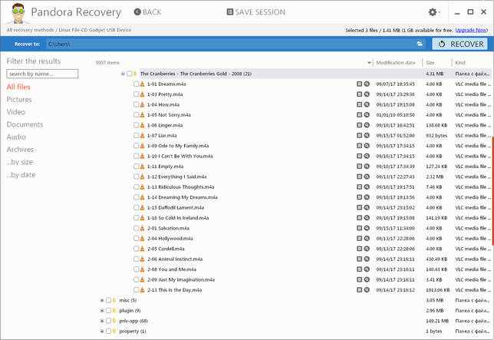Filter results by Documents
Viewport: 494px width, 340px height.
pyautogui.click(x=25, y=124)
